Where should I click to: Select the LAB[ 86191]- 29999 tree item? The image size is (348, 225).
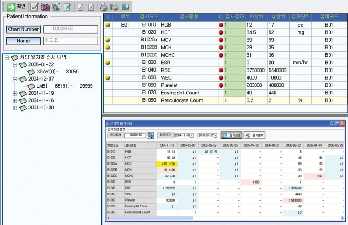(x=60, y=86)
